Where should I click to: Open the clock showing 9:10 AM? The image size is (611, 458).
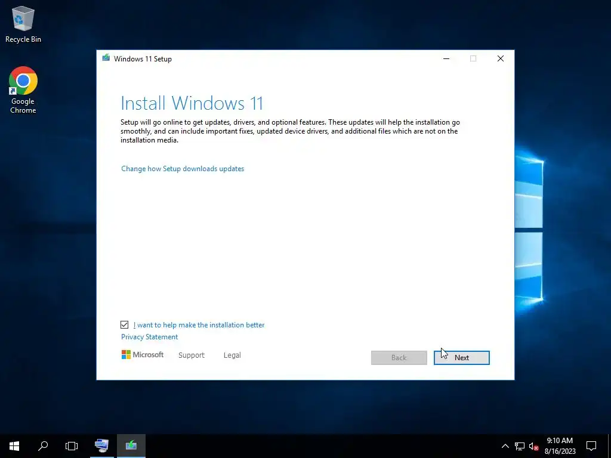pyautogui.click(x=560, y=446)
